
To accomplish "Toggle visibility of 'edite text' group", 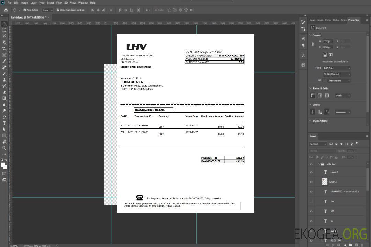I will [311, 164].
